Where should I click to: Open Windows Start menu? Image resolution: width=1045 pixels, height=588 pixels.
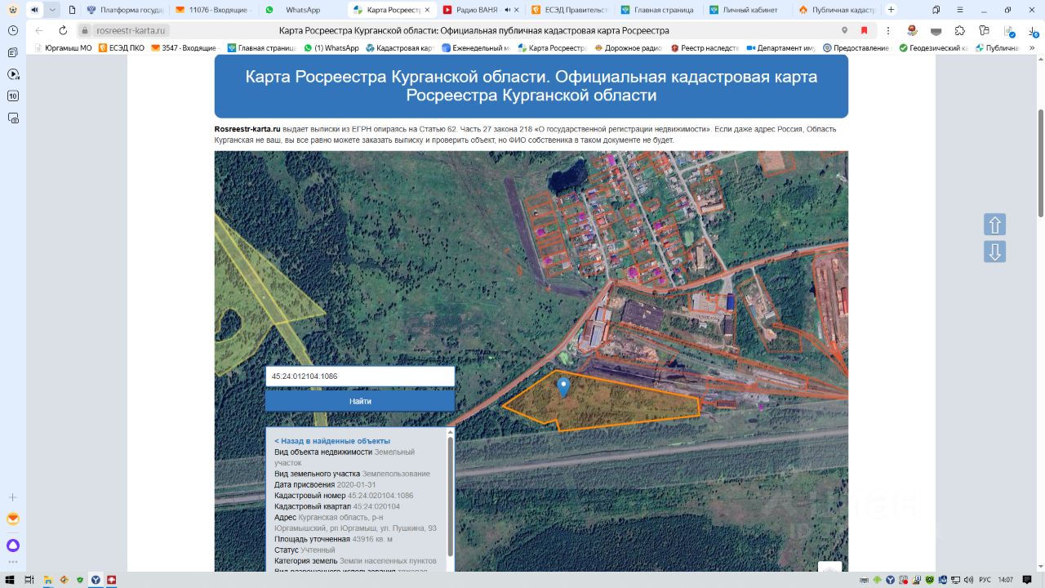point(10,580)
